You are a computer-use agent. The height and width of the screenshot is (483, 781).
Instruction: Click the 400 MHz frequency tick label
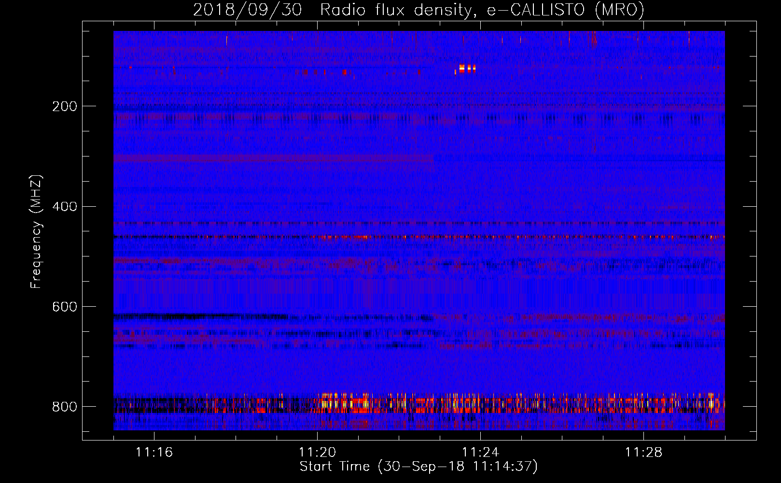pos(65,207)
